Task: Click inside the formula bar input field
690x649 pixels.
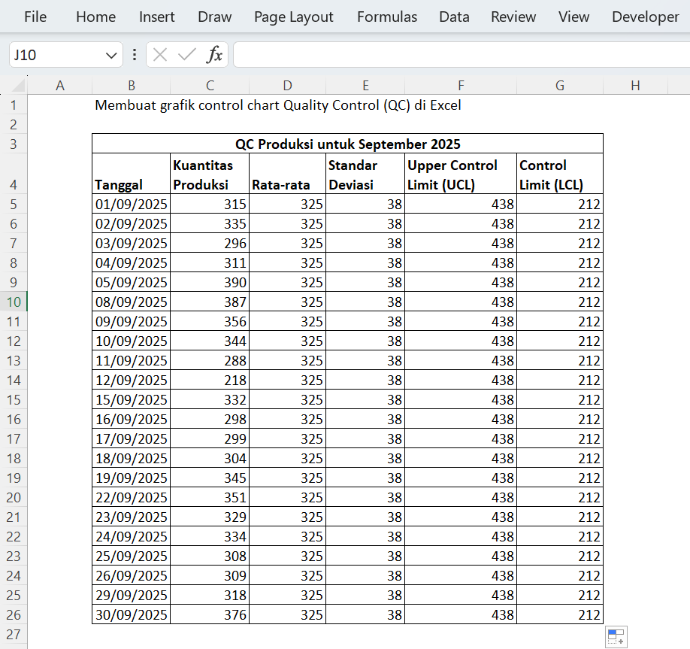Action: point(458,55)
